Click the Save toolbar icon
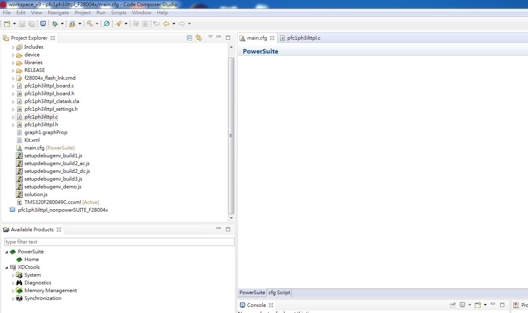528x313 pixels. coord(22,24)
